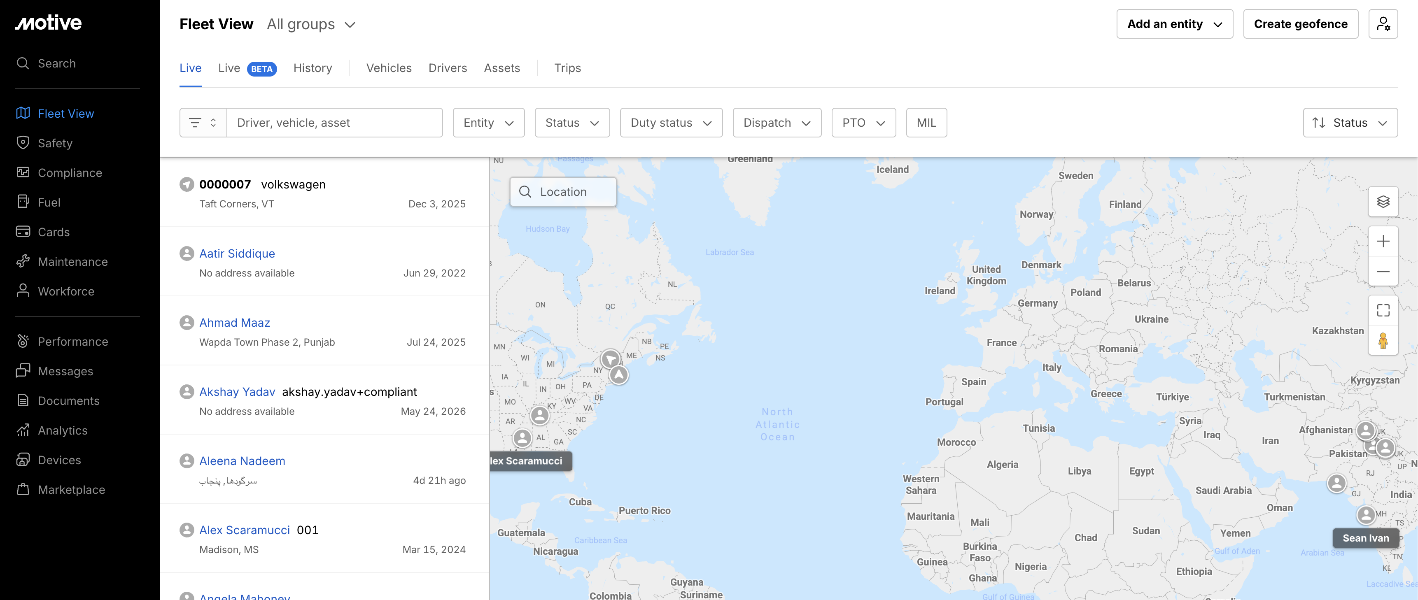Open the Performance section
The image size is (1418, 600).
[62, 342]
